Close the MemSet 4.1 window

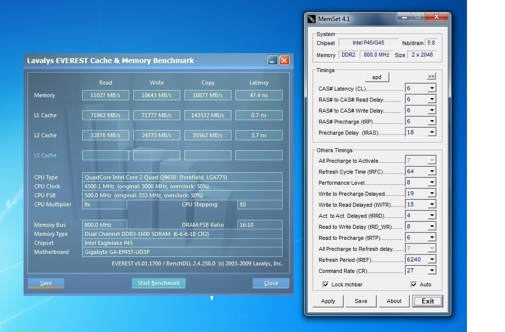436,17
